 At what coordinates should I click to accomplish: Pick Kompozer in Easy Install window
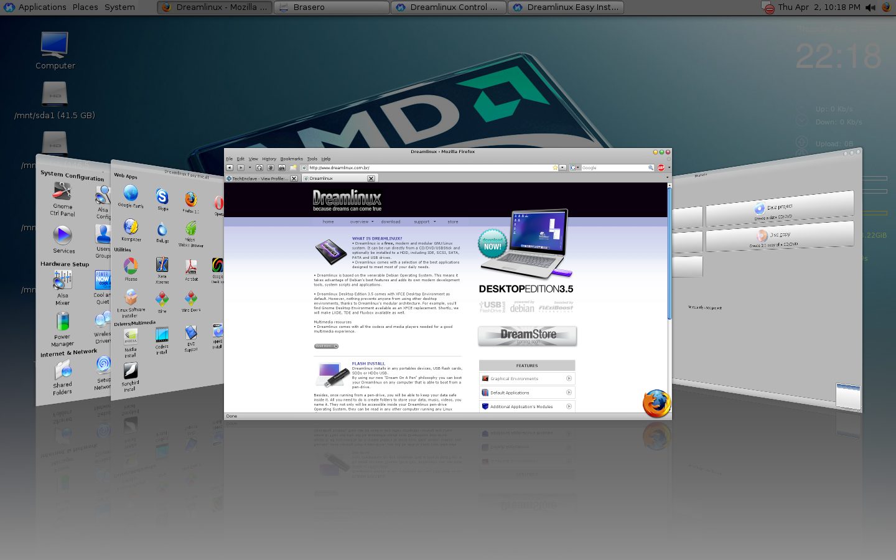tap(131, 226)
